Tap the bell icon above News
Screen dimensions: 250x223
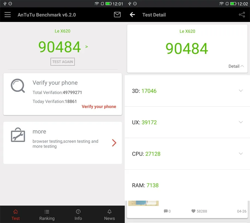point(109,212)
